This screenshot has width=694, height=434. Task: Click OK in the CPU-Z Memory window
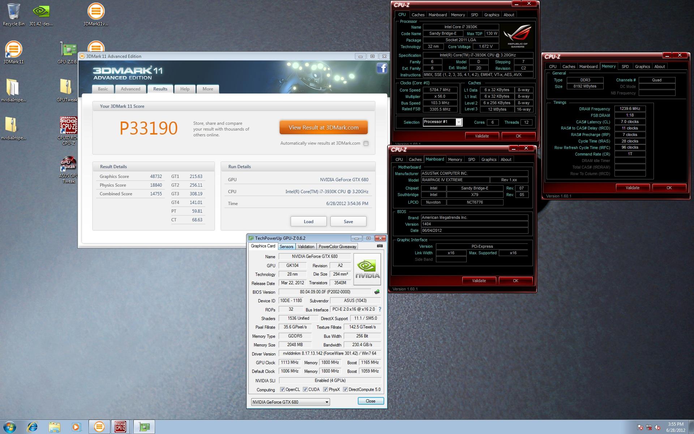[x=669, y=188]
